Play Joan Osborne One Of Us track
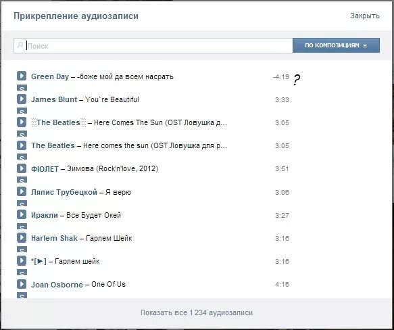This screenshot has width=394, height=330. pos(22,284)
